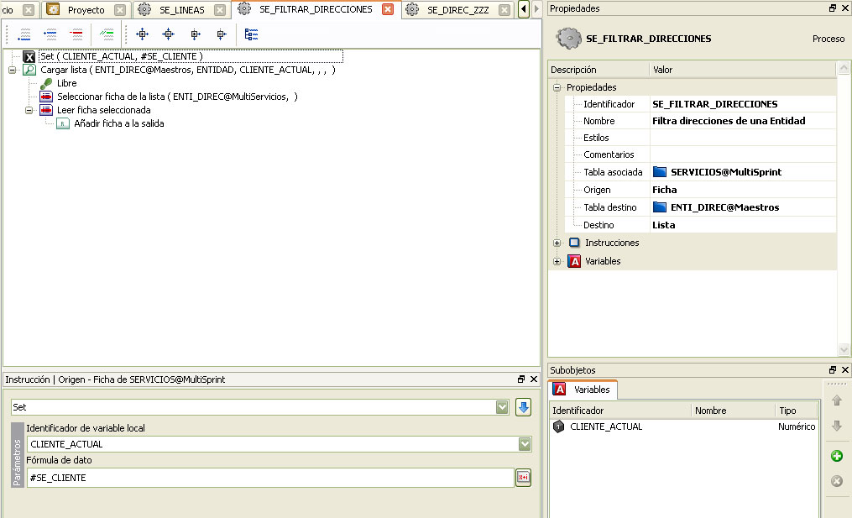
Task: Close the SE_FILTRAR_DIRECCIONES tab
Action: (388, 9)
